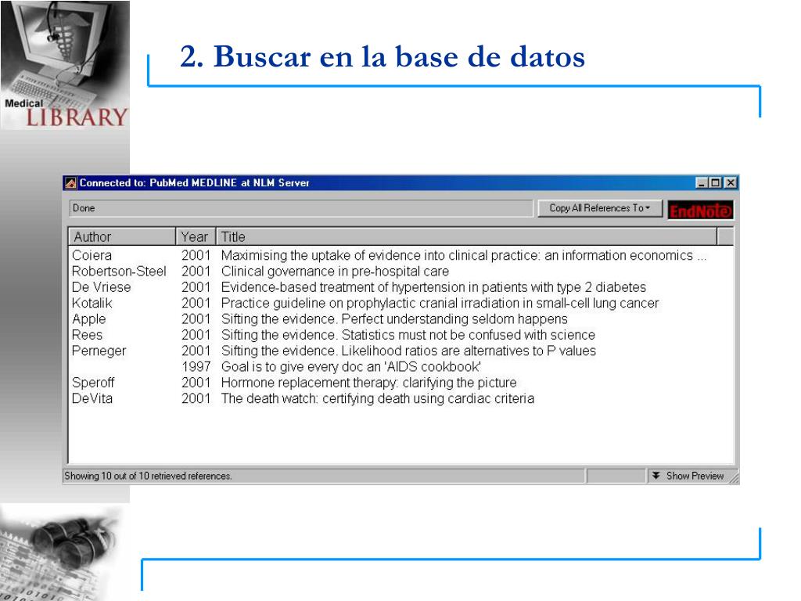Viewport: 801px width, 601px height.
Task: Click title 'Hormone replacement therapy: clarifying the picture'
Action: 369,382
